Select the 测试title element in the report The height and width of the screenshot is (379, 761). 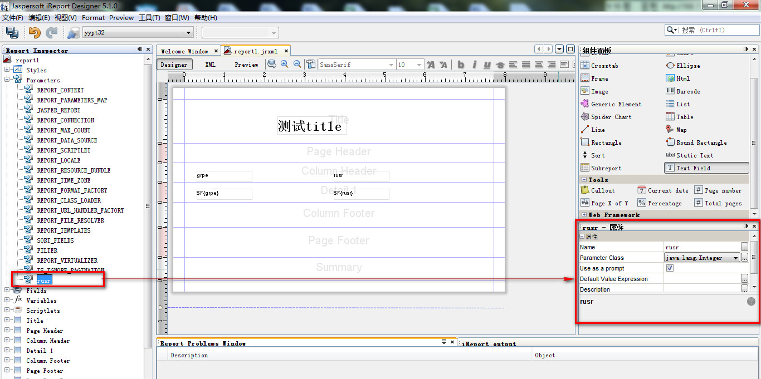click(x=312, y=126)
